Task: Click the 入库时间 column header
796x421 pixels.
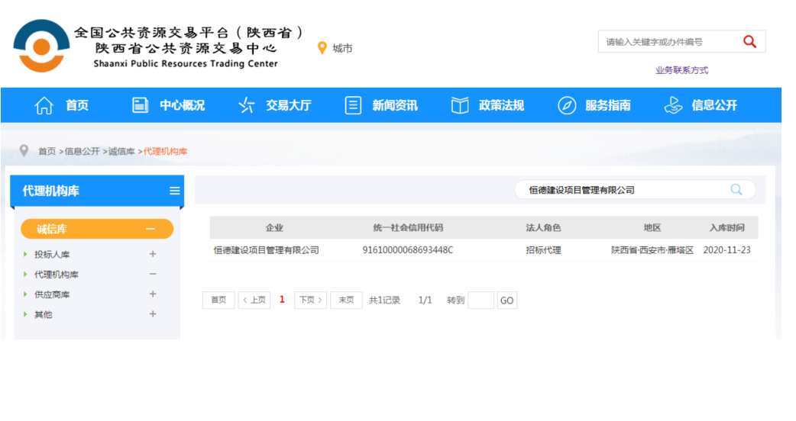Action: coord(727,228)
